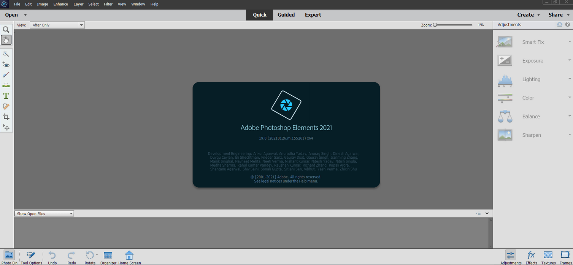
Task: Open the View menu
Action: [122, 4]
